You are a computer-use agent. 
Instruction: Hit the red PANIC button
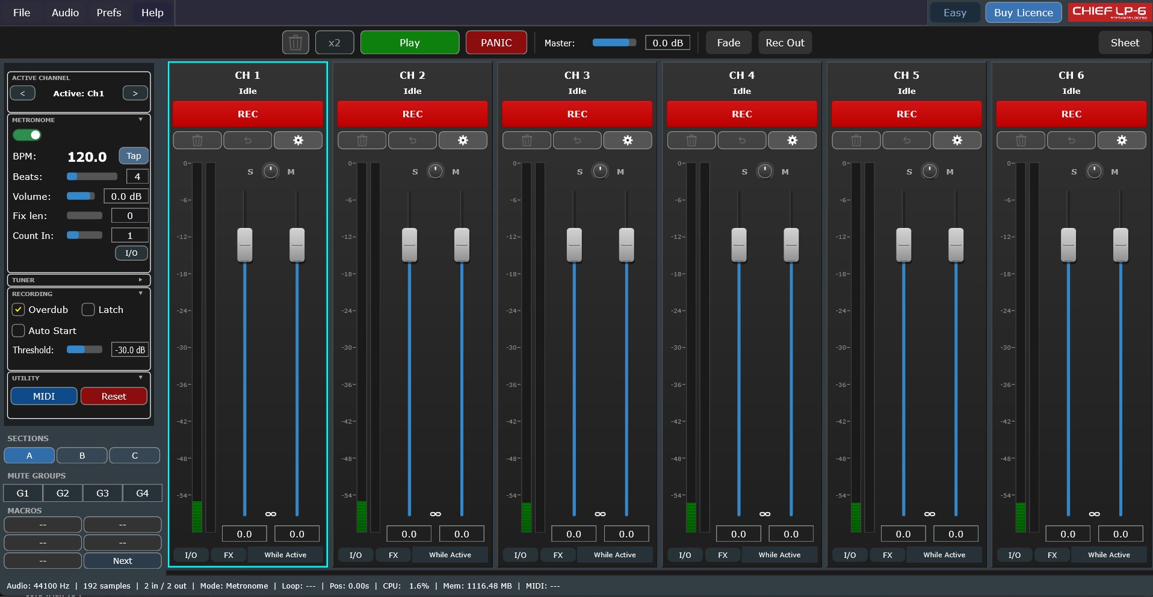(496, 43)
